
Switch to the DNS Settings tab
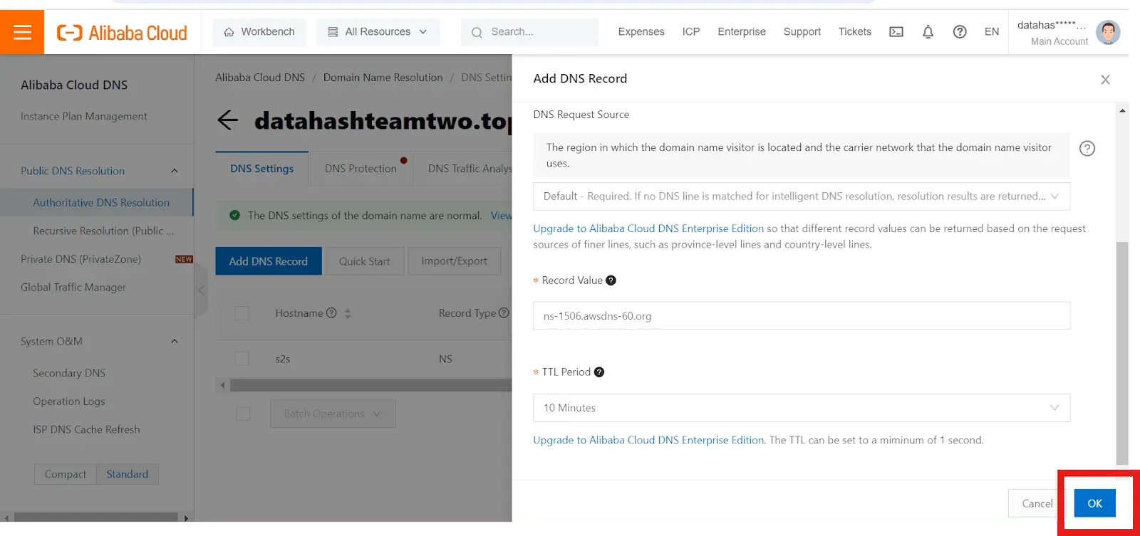pos(262,169)
